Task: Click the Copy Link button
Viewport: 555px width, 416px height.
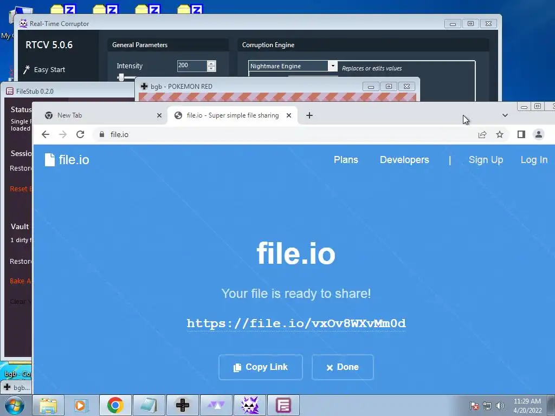Action: tap(261, 367)
